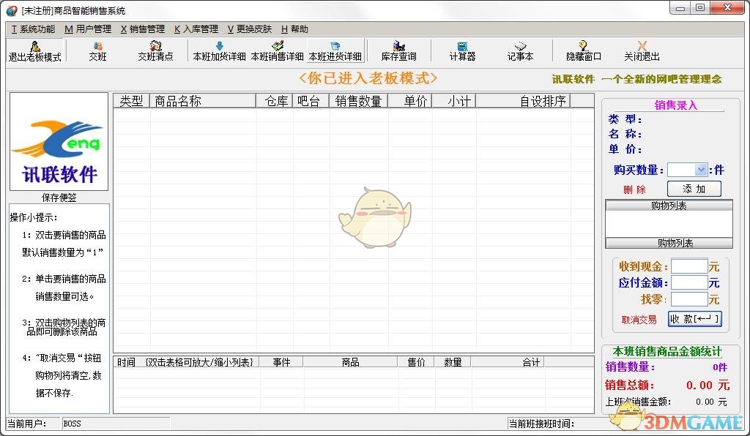
Task: Click the 取消交易 cancel transaction link
Action: click(x=639, y=320)
